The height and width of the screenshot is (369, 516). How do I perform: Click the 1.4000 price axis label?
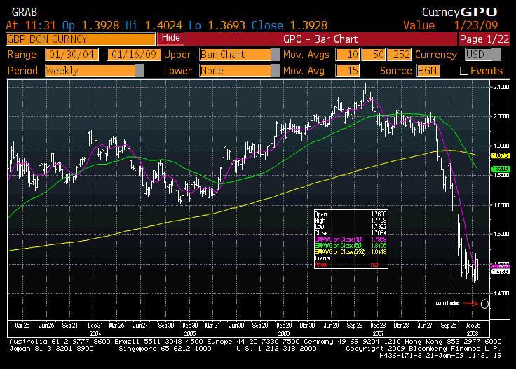501,293
